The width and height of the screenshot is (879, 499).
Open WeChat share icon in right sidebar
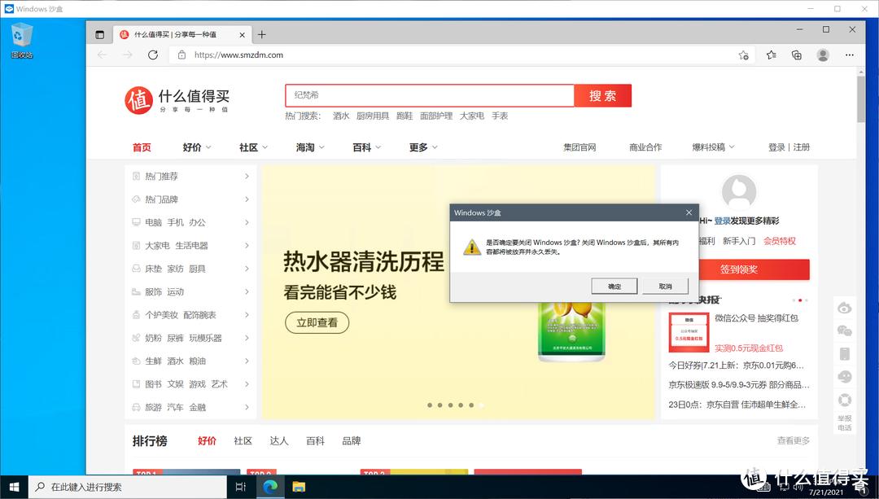(x=844, y=330)
